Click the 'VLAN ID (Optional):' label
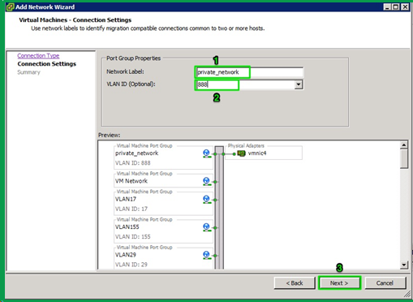The height and width of the screenshot is (302, 413). pyautogui.click(x=131, y=84)
